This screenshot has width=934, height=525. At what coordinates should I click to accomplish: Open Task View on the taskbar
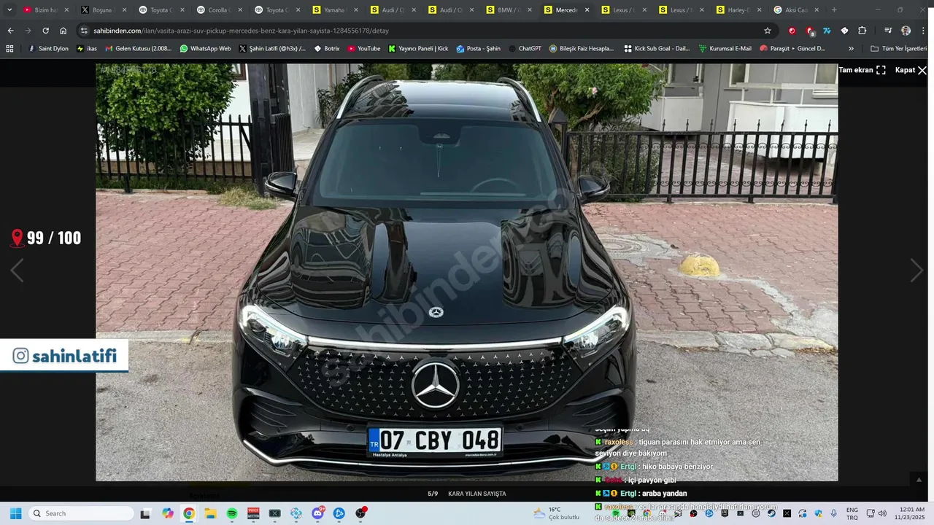click(x=145, y=513)
